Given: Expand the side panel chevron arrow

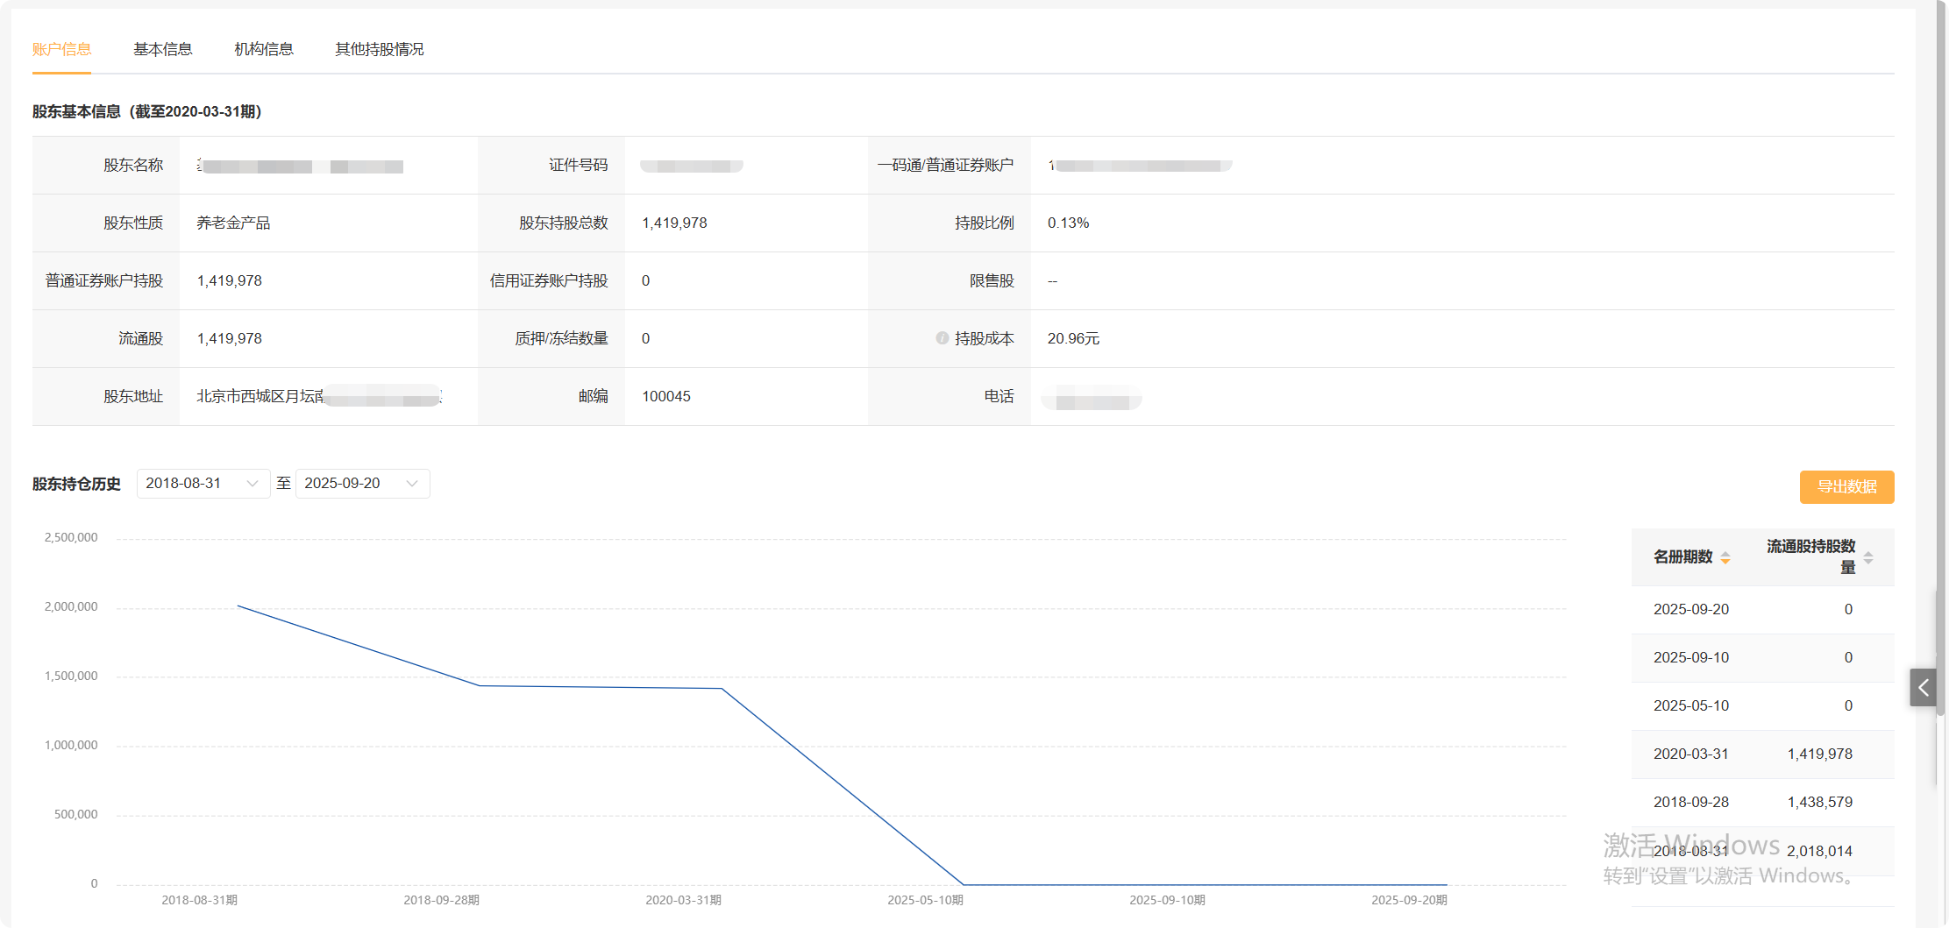Looking at the screenshot, I should 1924,688.
